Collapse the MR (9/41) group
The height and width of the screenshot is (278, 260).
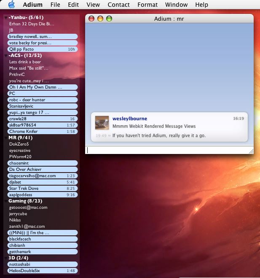pos(6,138)
